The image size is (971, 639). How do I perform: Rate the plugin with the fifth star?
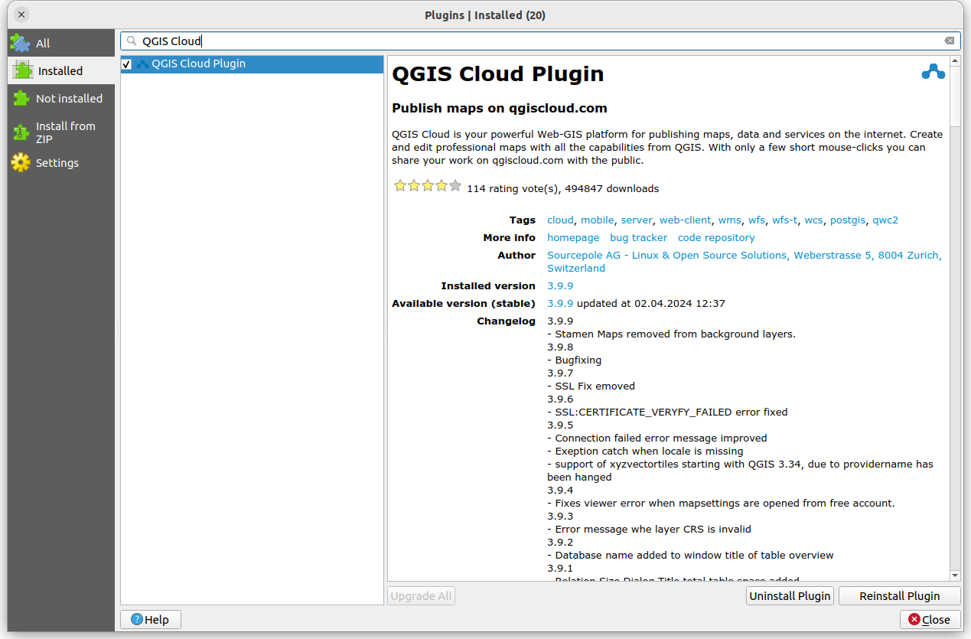[455, 186]
